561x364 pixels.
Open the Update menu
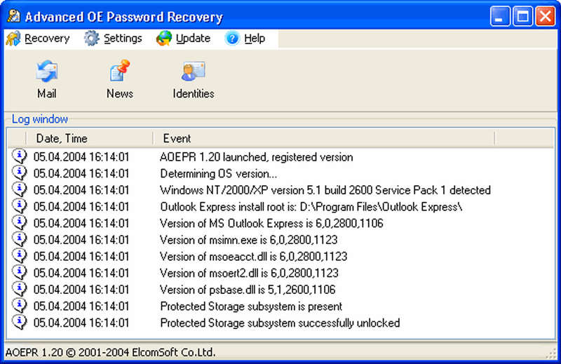click(193, 39)
